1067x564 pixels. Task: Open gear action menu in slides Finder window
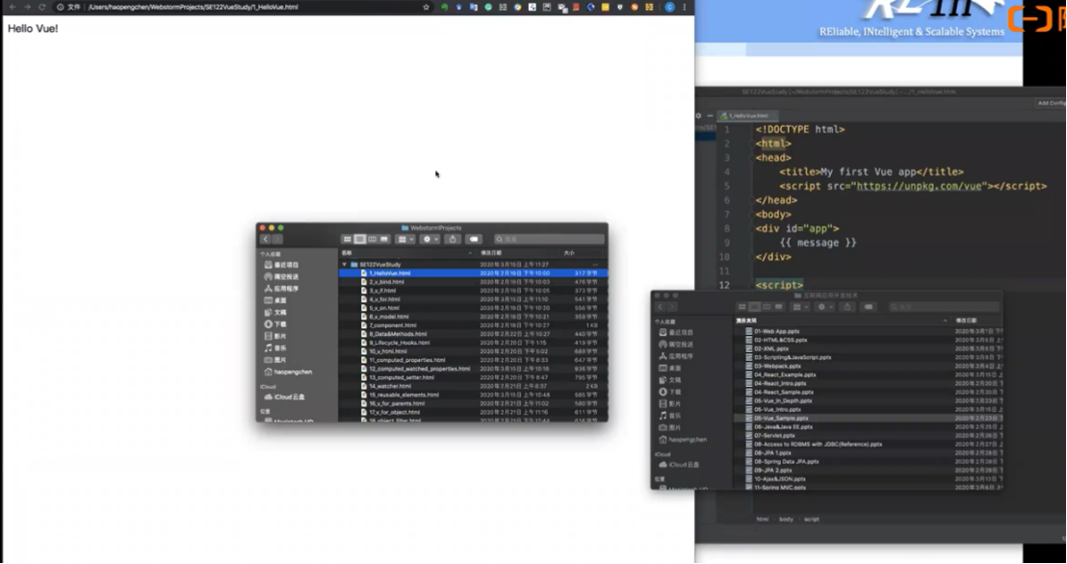pos(825,307)
